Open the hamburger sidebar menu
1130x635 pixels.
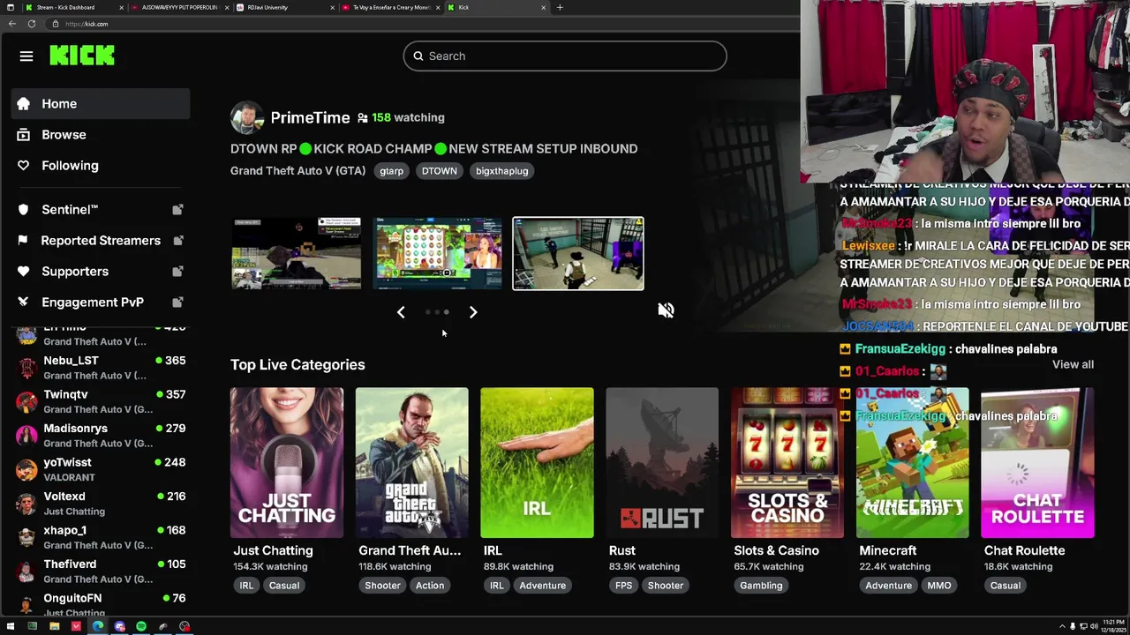26,56
